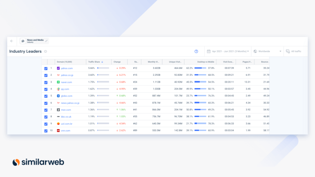Screen dimensions: 315x177
Task: Click cnn.com desktop vs mobile bar
Action: pos(200,130)
